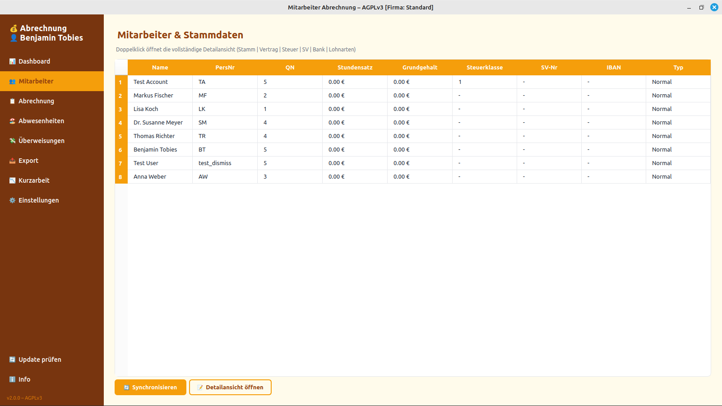The height and width of the screenshot is (406, 722).
Task: Select the Benjamin Tobies name cell
Action: 155,149
